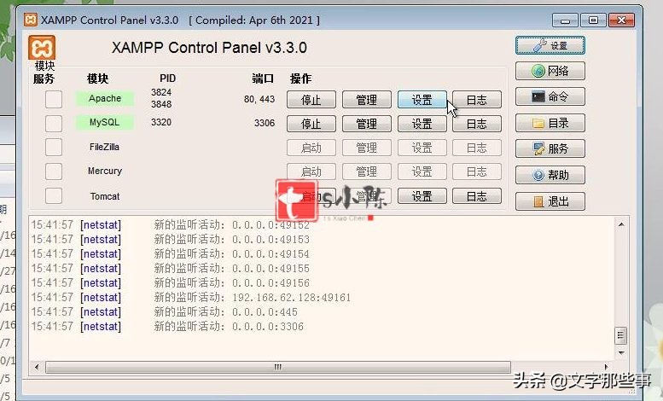This screenshot has width=663, height=401.
Task: Click Apache PID 3824
Action: click(161, 92)
